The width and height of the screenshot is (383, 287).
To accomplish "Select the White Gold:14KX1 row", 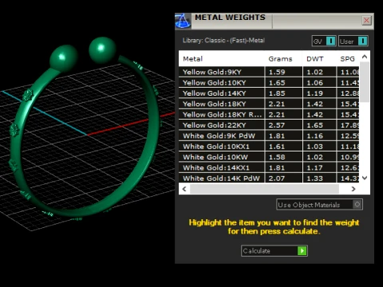I will (x=269, y=167).
